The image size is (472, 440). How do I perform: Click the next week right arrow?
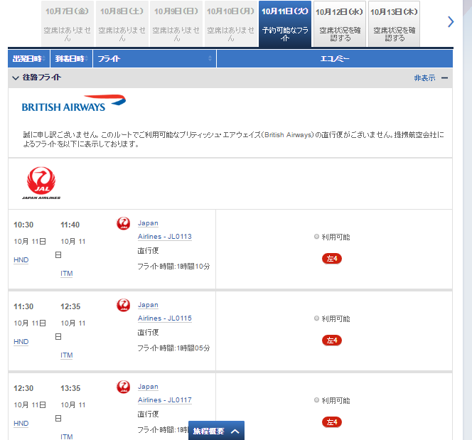451,21
